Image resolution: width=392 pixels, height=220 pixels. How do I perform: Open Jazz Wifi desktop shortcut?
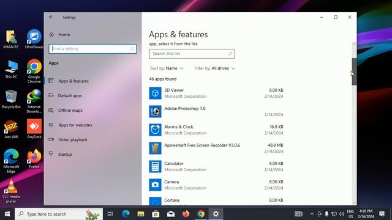click(x=11, y=130)
